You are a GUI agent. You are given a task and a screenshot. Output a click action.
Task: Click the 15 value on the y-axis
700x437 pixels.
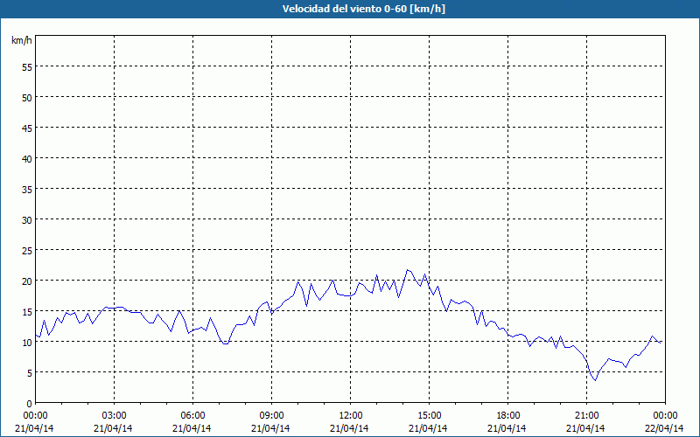coord(27,312)
